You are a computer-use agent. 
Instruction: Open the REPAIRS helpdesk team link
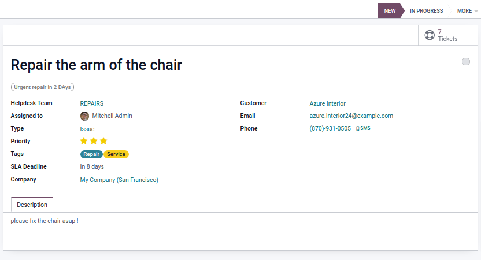(91, 103)
